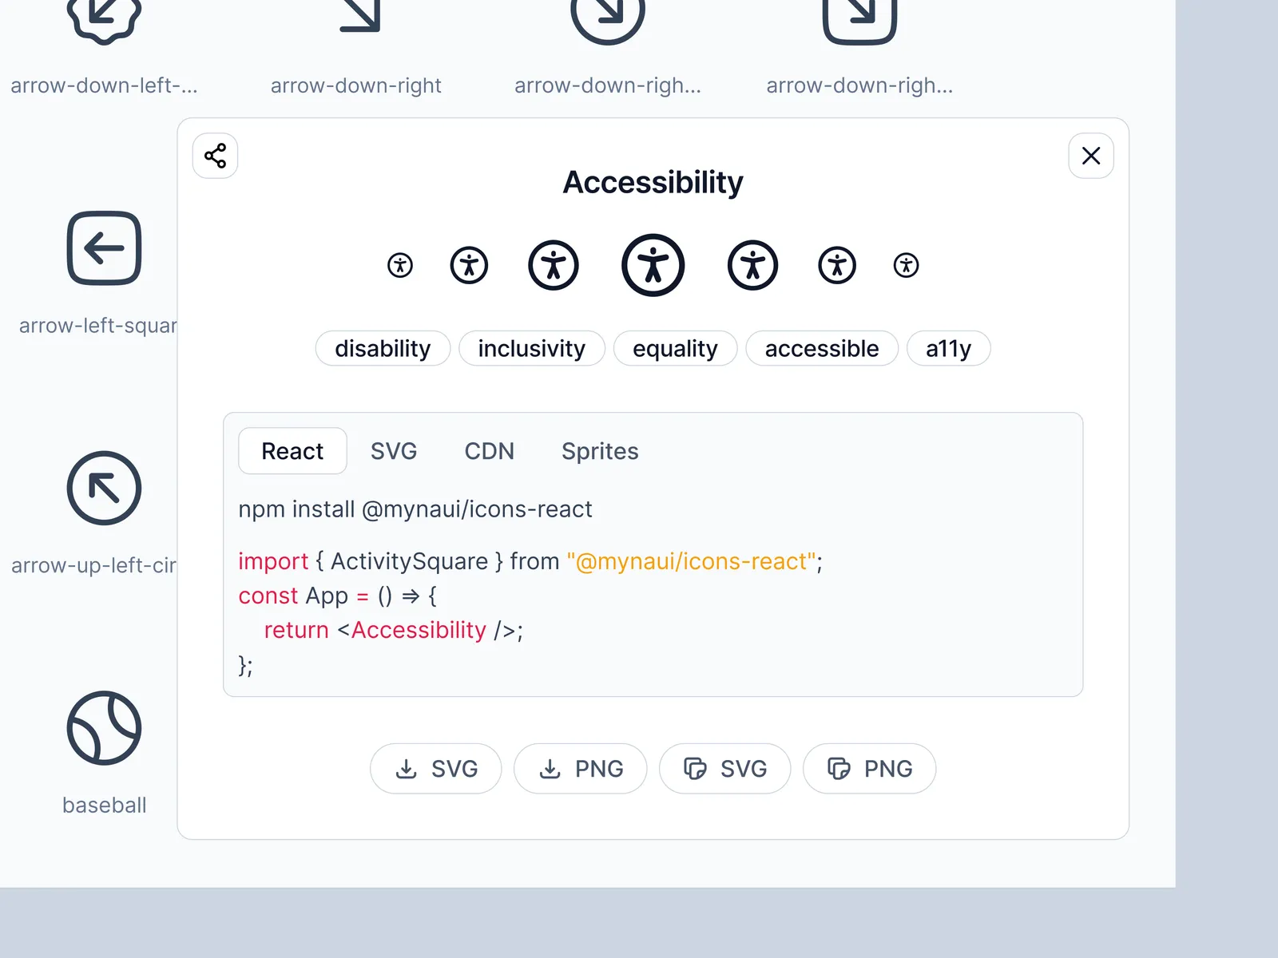1278x958 pixels.
Task: Open the CDN tab
Action: point(489,451)
